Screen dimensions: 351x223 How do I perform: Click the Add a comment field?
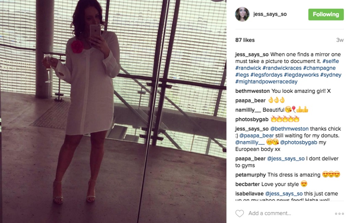point(289,213)
